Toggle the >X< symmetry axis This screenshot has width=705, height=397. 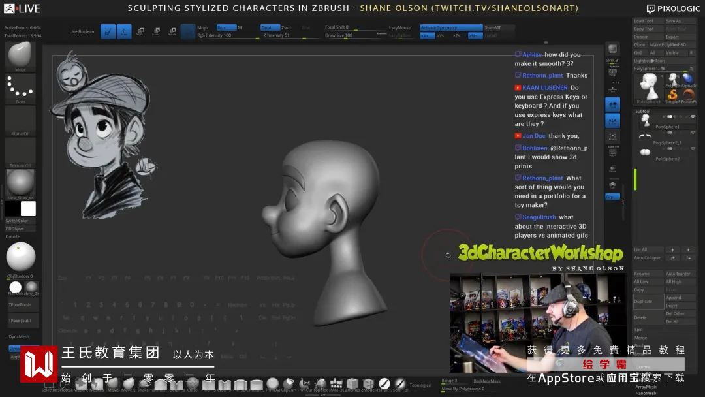[427, 35]
